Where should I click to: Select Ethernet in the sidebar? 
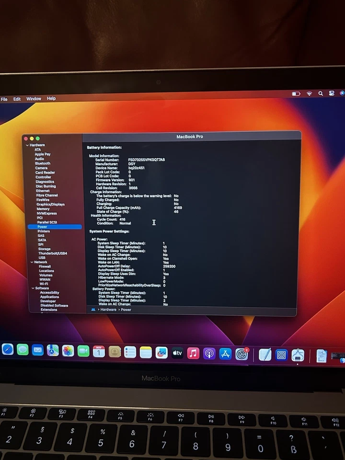click(43, 191)
